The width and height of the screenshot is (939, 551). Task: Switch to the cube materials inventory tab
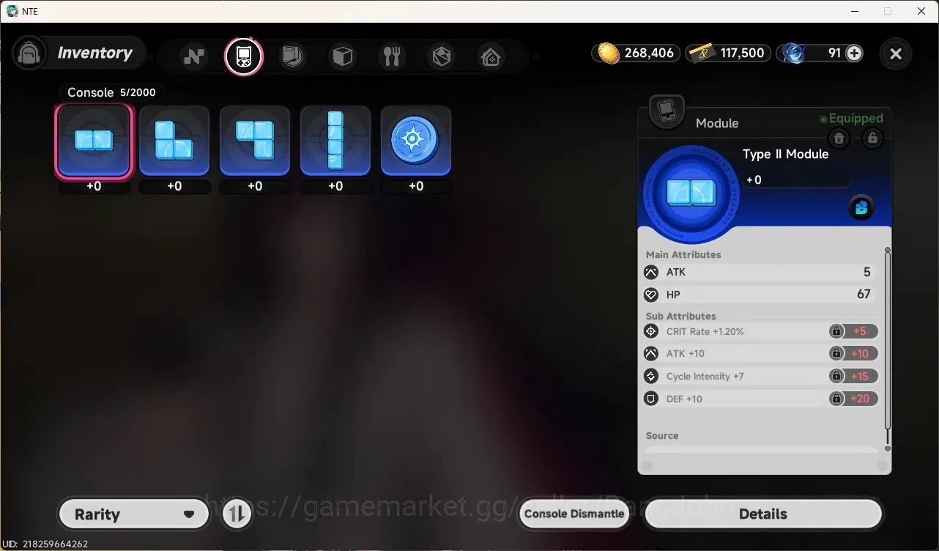[343, 56]
